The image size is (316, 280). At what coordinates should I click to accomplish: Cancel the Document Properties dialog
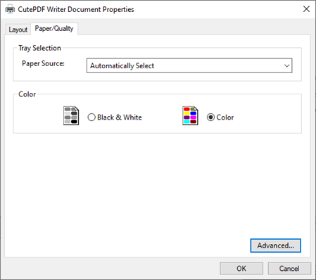tap(289, 268)
